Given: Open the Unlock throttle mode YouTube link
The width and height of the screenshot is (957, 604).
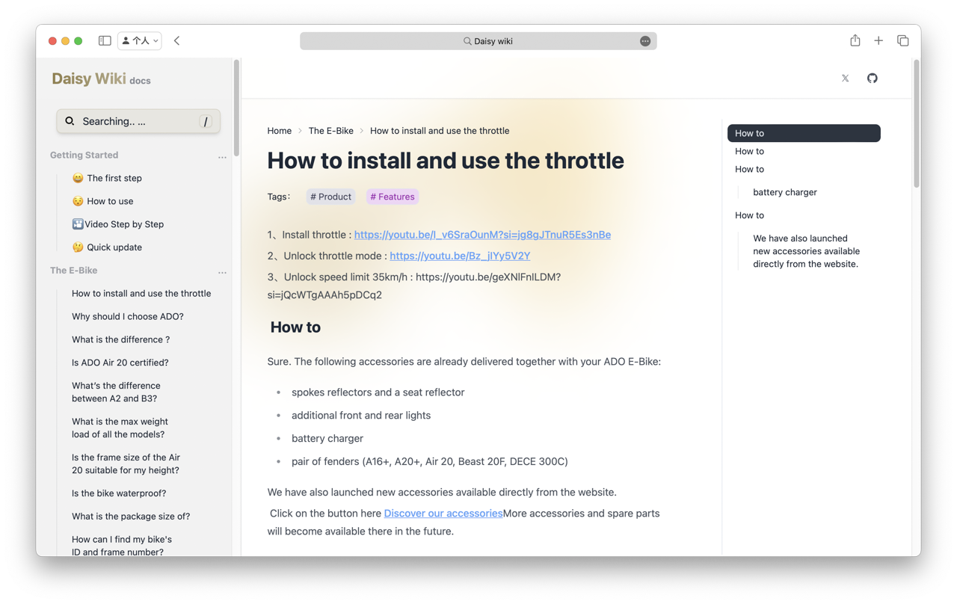Looking at the screenshot, I should coord(460,256).
